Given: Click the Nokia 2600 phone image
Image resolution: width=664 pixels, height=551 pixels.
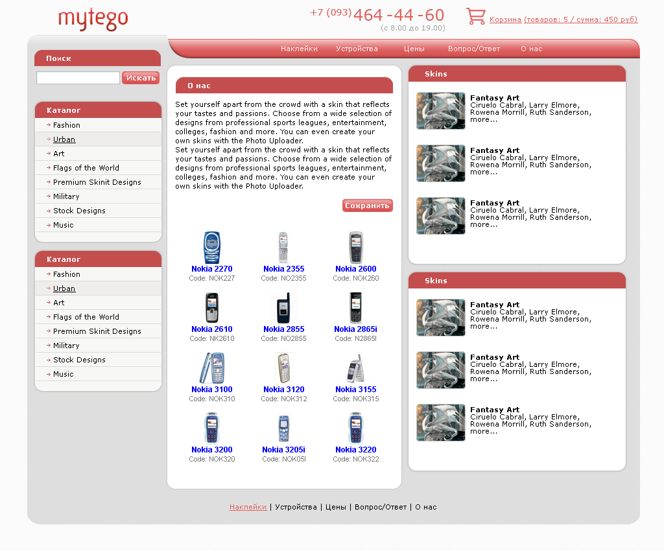Looking at the screenshot, I should [x=355, y=247].
